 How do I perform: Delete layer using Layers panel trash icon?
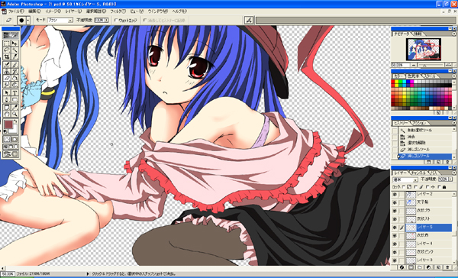click(x=447, y=267)
